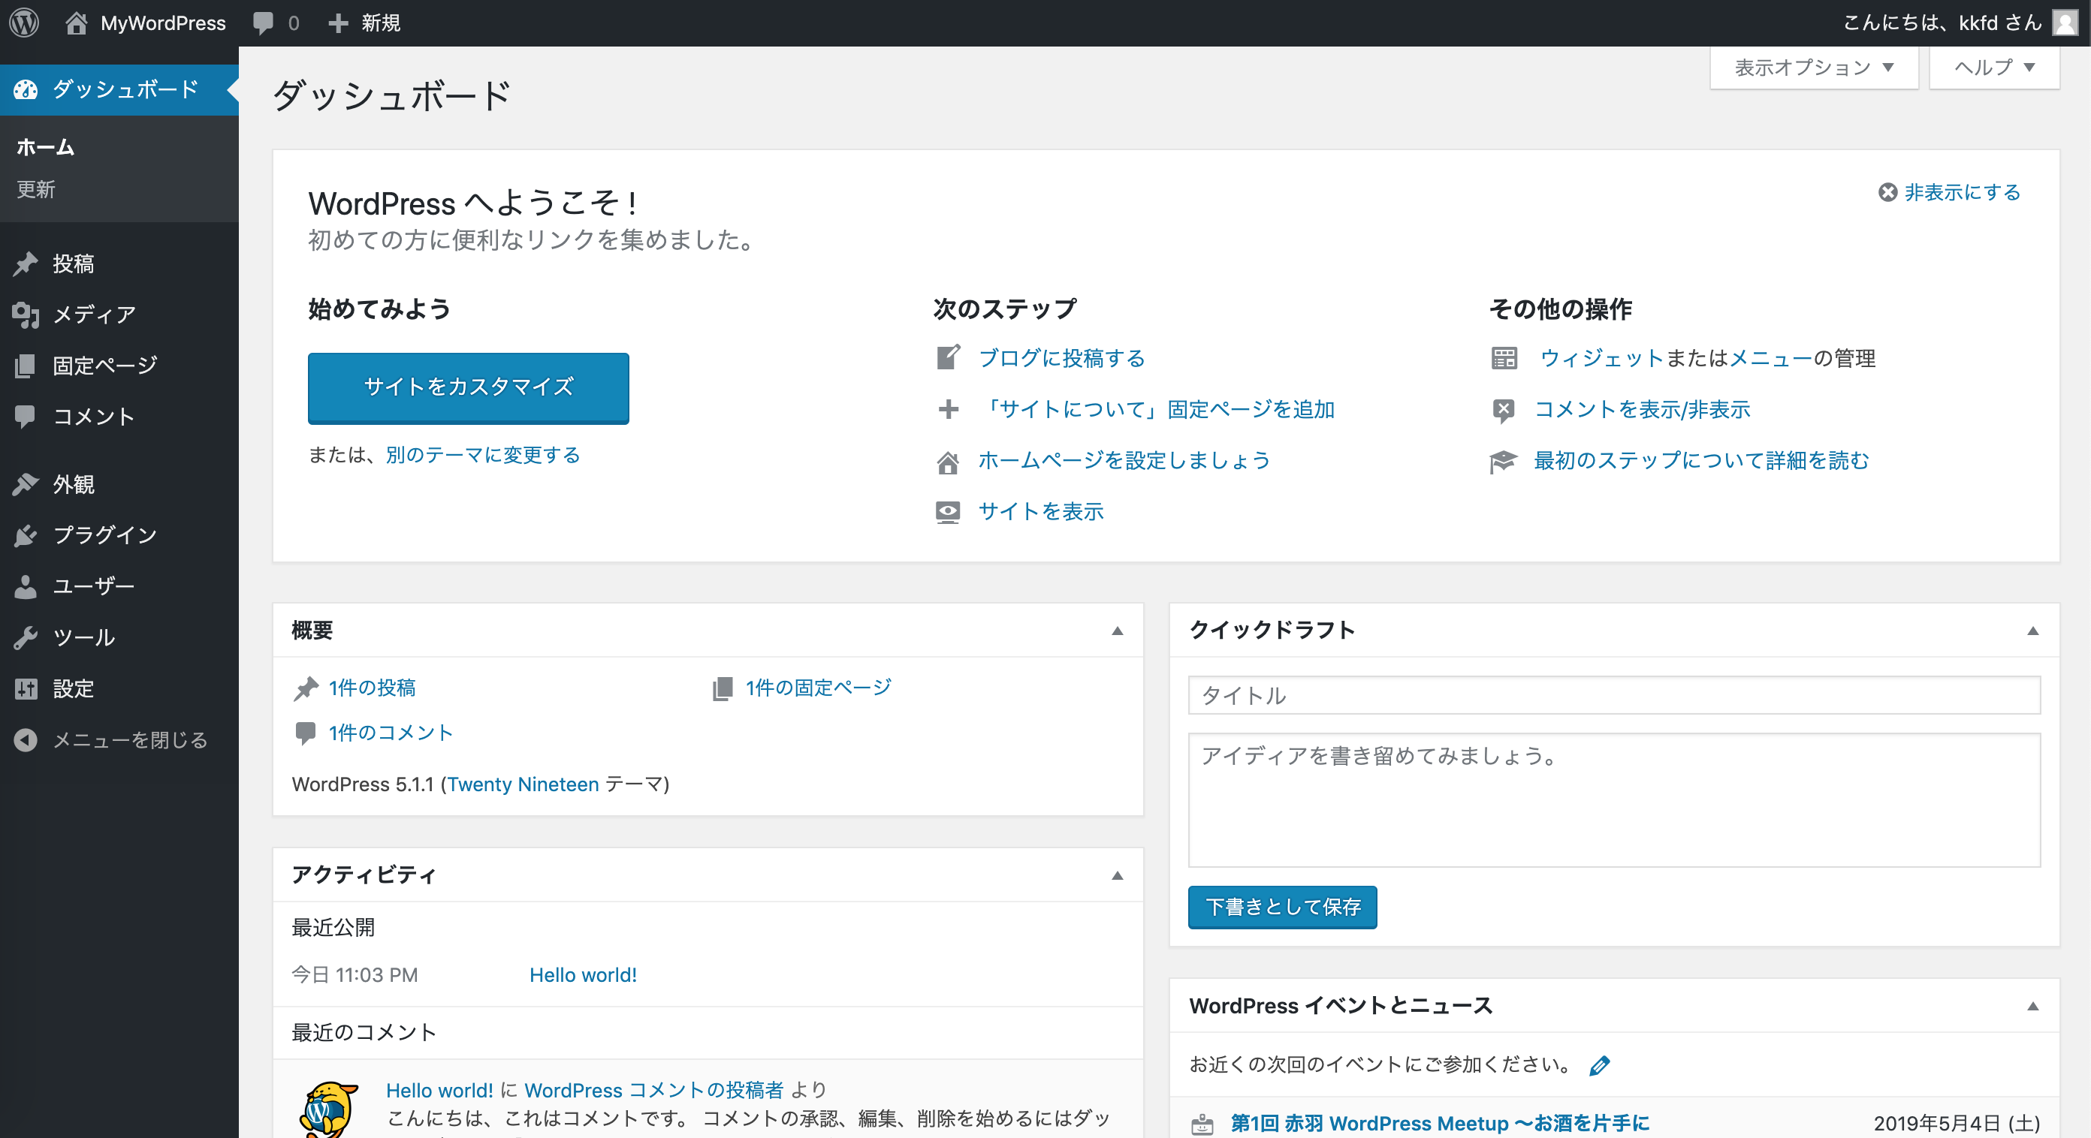2091x1138 pixels.
Task: Click the 設定 settings icon in sidebar
Action: click(26, 688)
